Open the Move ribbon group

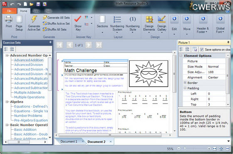[187, 25]
